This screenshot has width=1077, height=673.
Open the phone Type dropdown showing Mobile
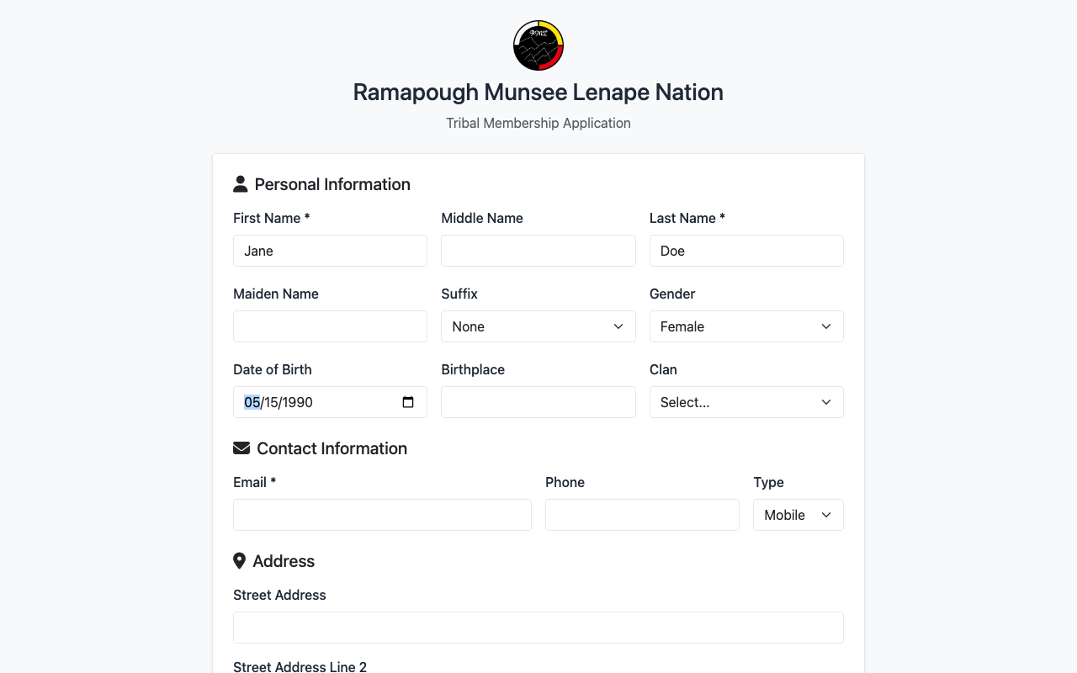[x=797, y=514]
